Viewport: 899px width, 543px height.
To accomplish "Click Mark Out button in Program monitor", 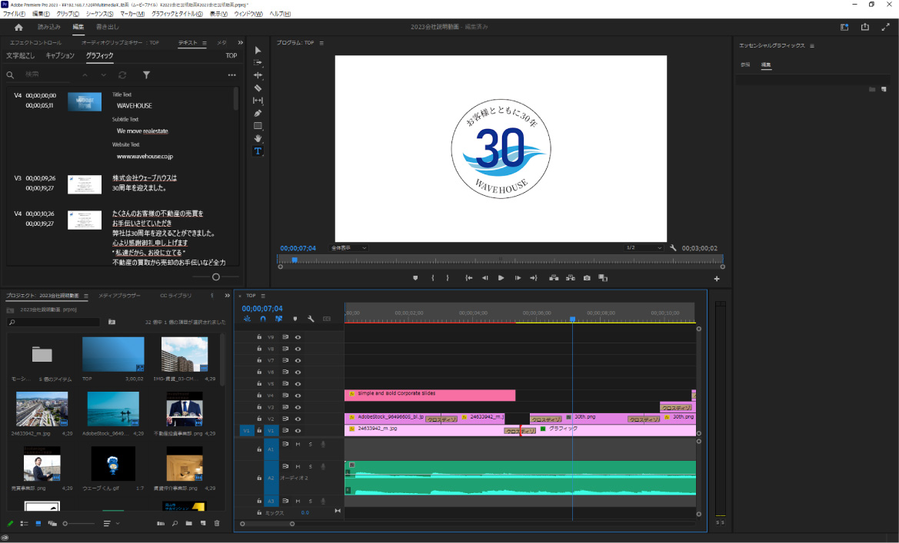I will pyautogui.click(x=448, y=278).
